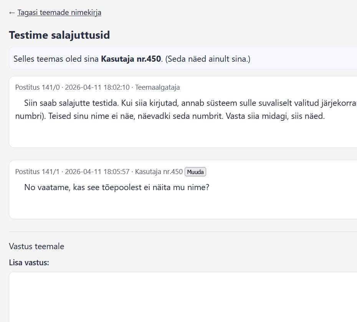Viewport: 357px width, 322px height.
Task: Click the Vastus teemale section heading
Action: (36, 246)
